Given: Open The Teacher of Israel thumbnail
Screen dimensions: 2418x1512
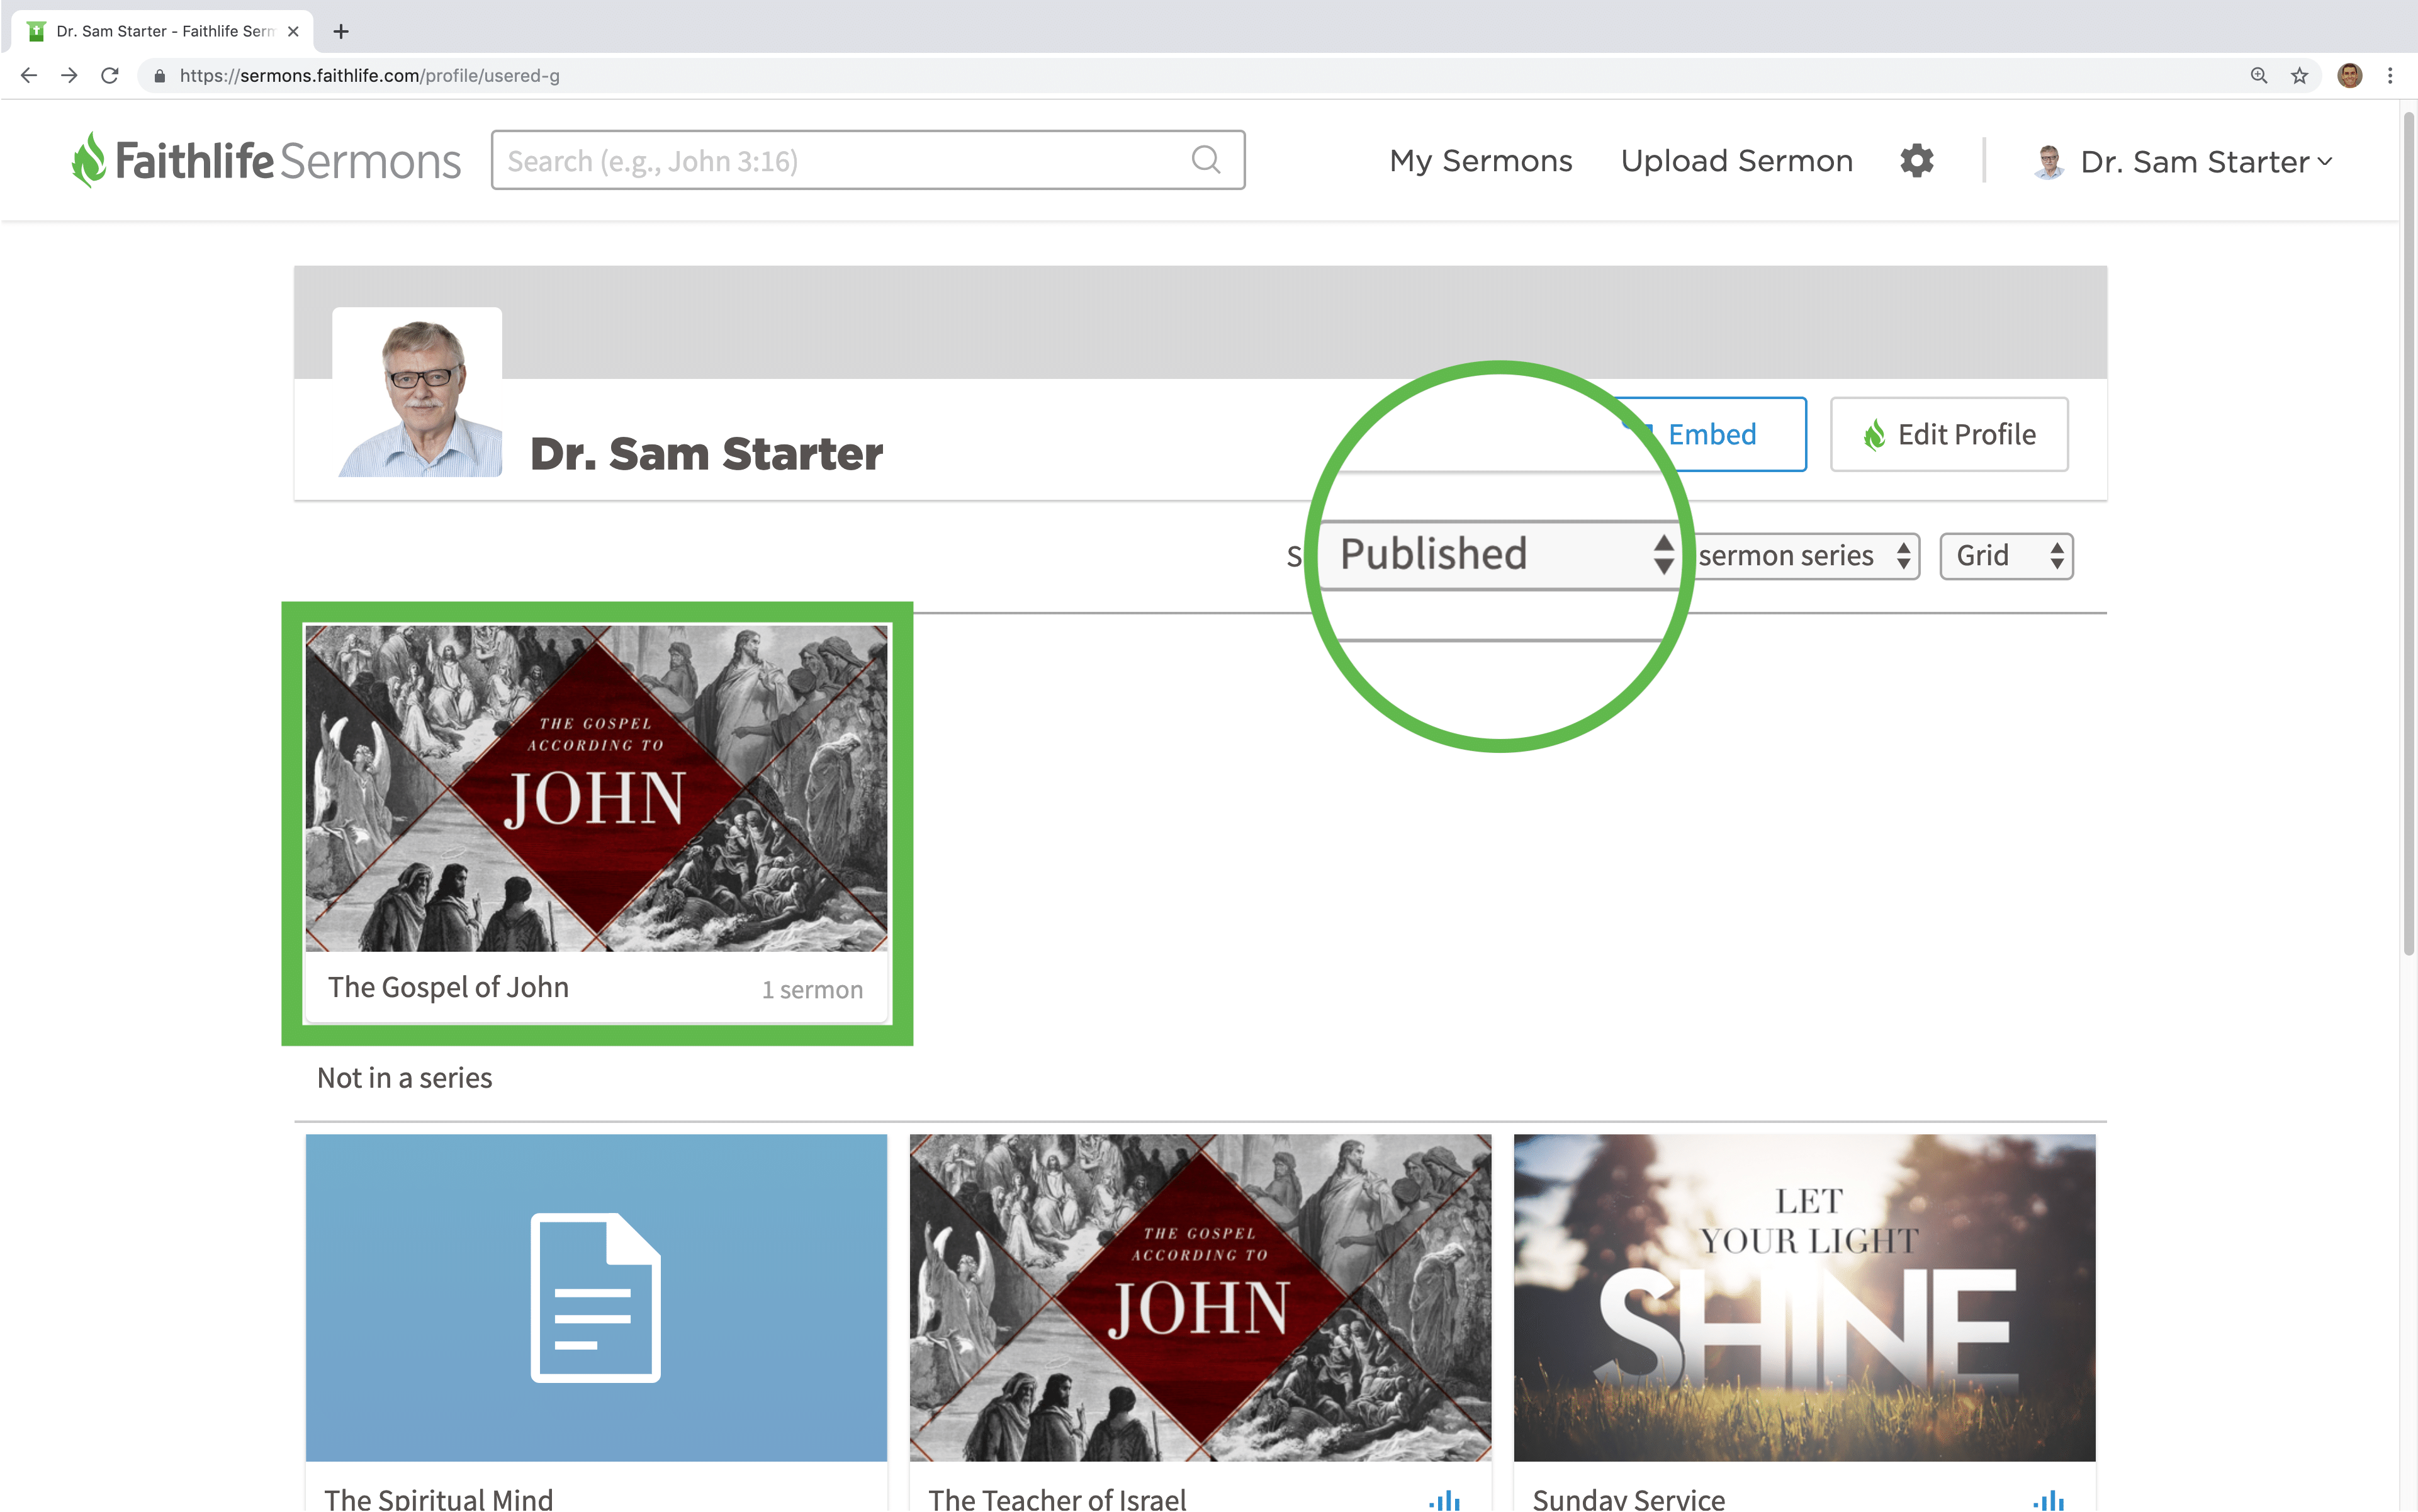Looking at the screenshot, I should [x=1200, y=1297].
